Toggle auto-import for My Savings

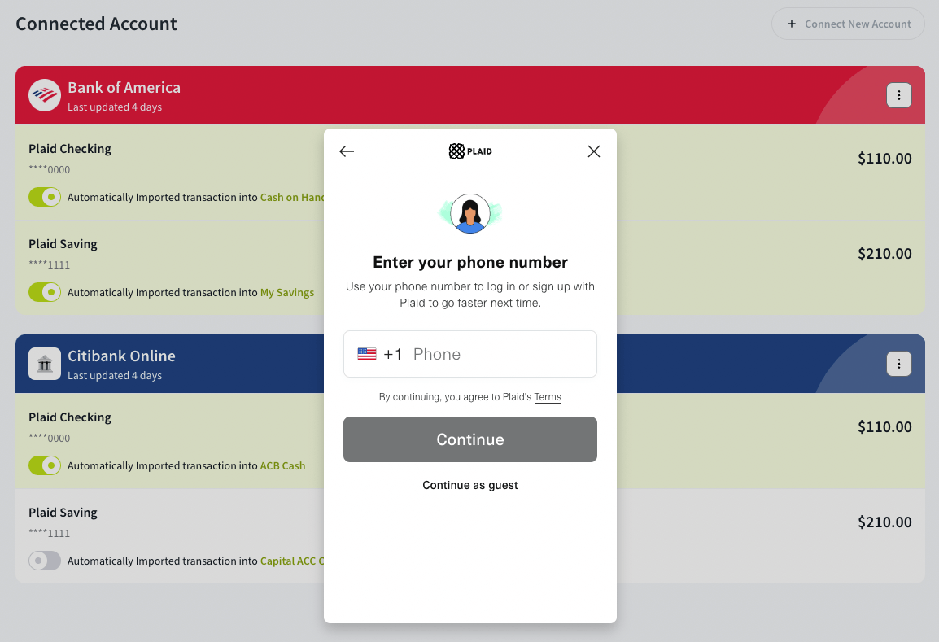[45, 292]
